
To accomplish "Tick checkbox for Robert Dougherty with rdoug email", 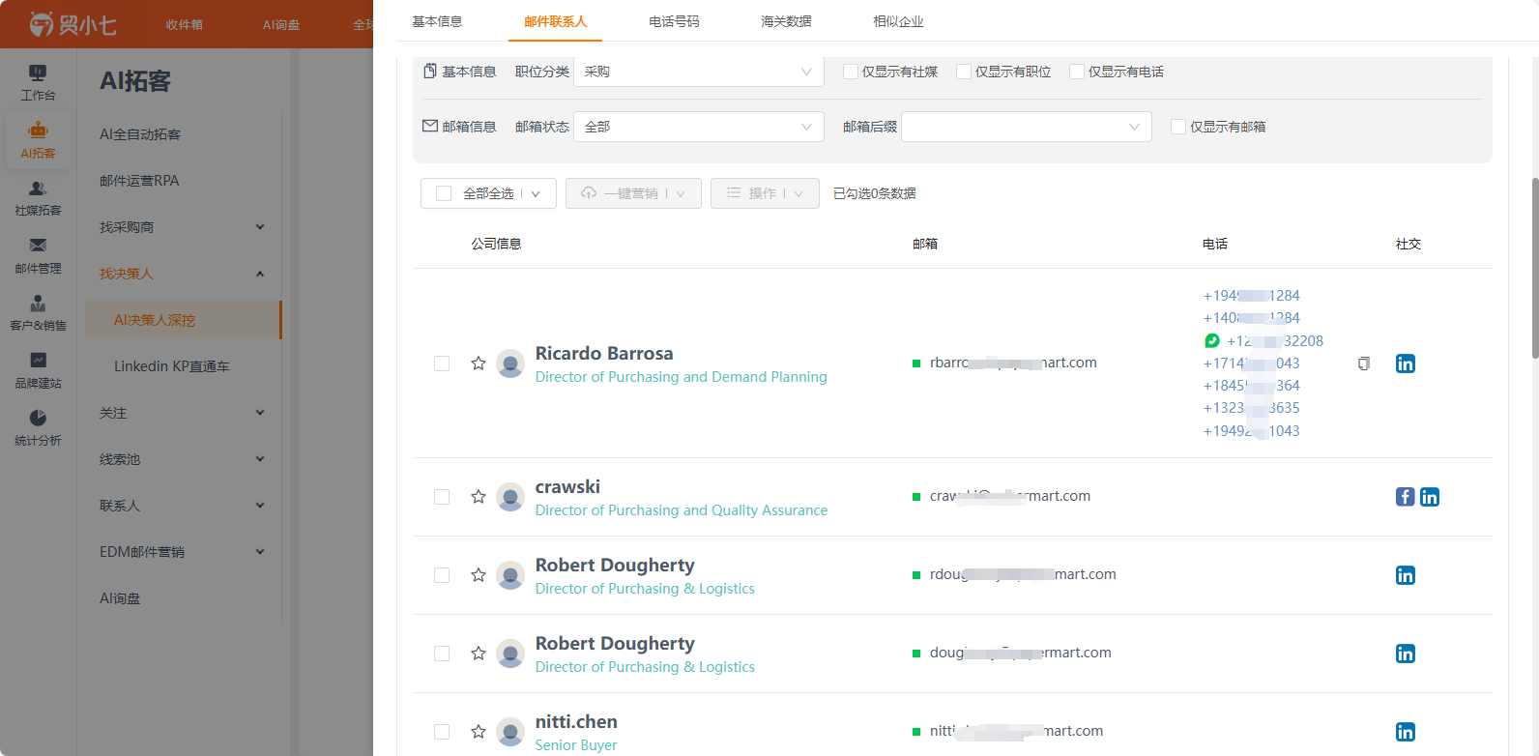I will click(x=442, y=575).
